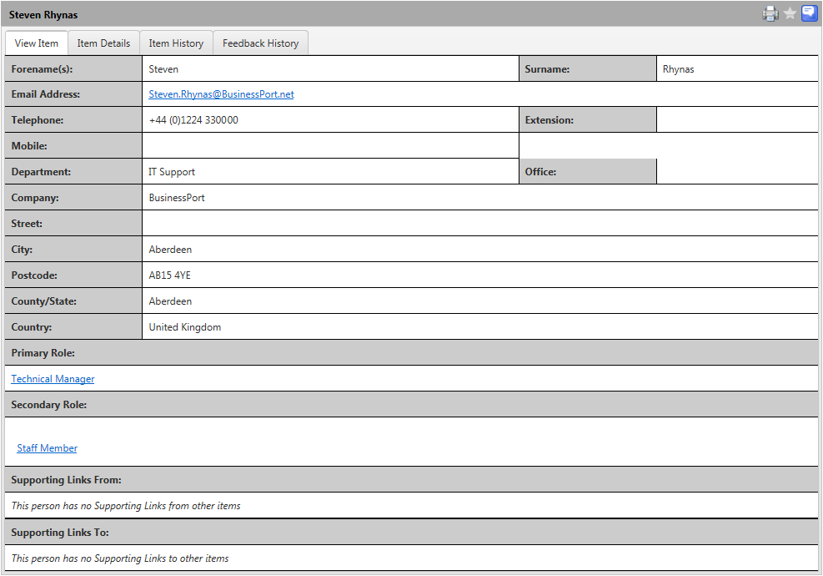Viewport: 823px width, 576px height.
Task: Click the blue feedback comment icon
Action: (x=809, y=13)
